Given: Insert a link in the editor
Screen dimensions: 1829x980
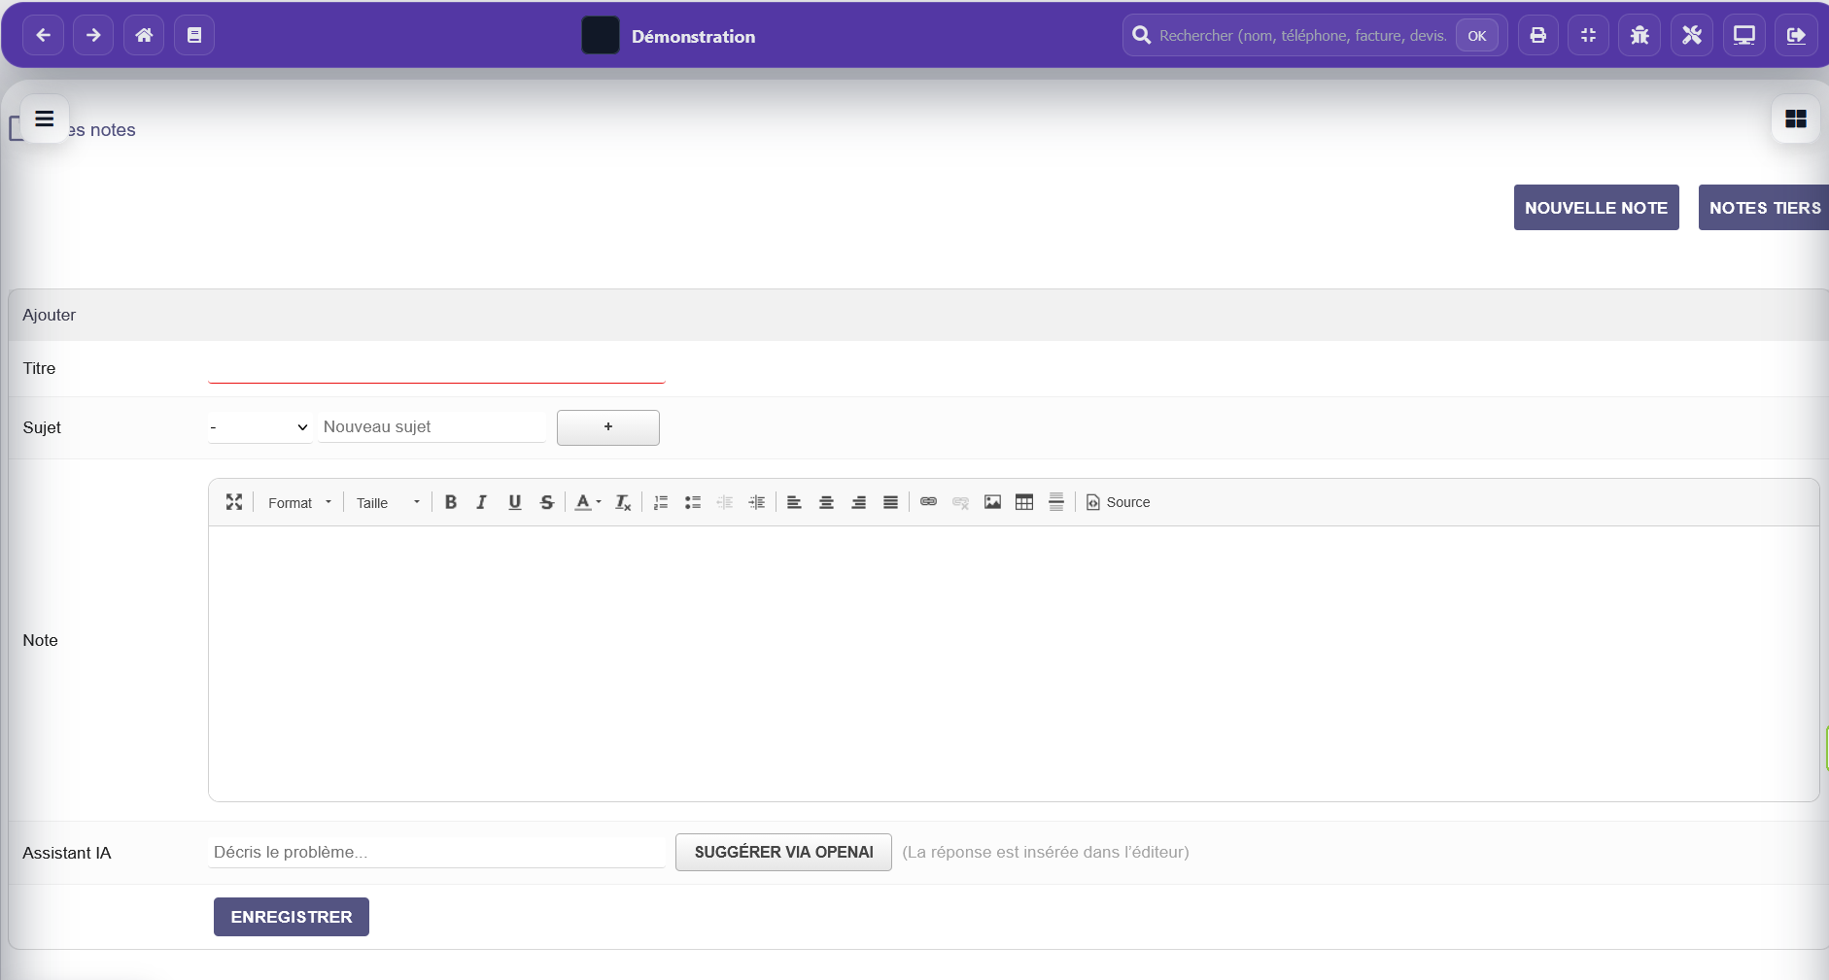Looking at the screenshot, I should pos(928,502).
